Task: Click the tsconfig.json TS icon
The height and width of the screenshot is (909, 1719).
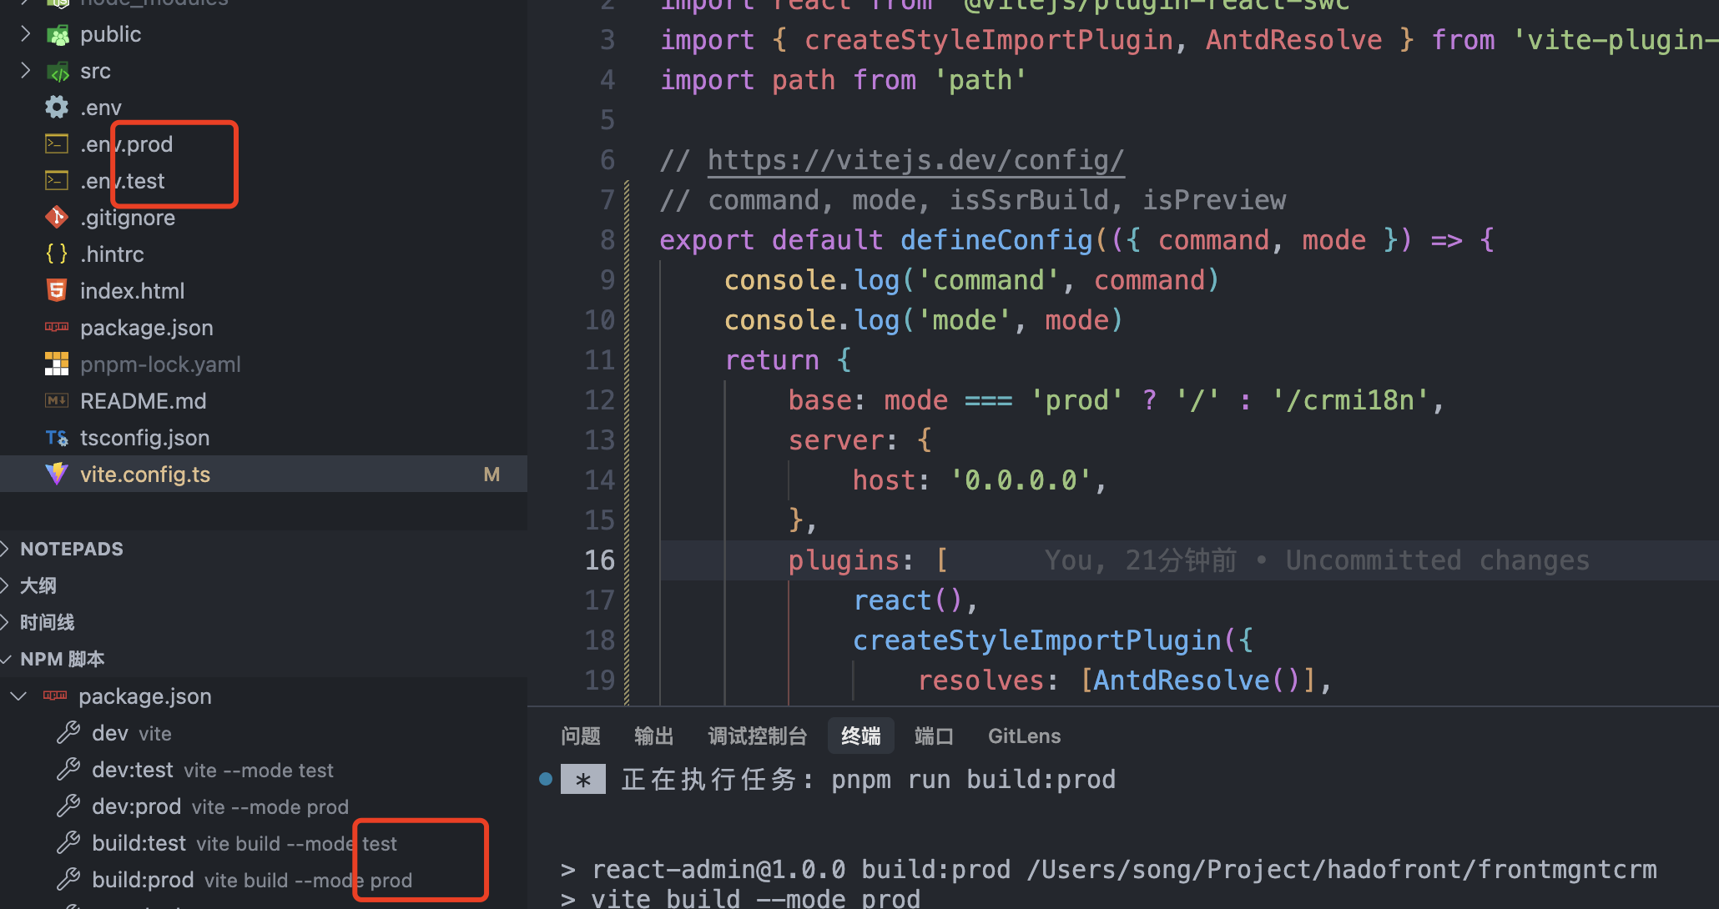Action: click(57, 438)
